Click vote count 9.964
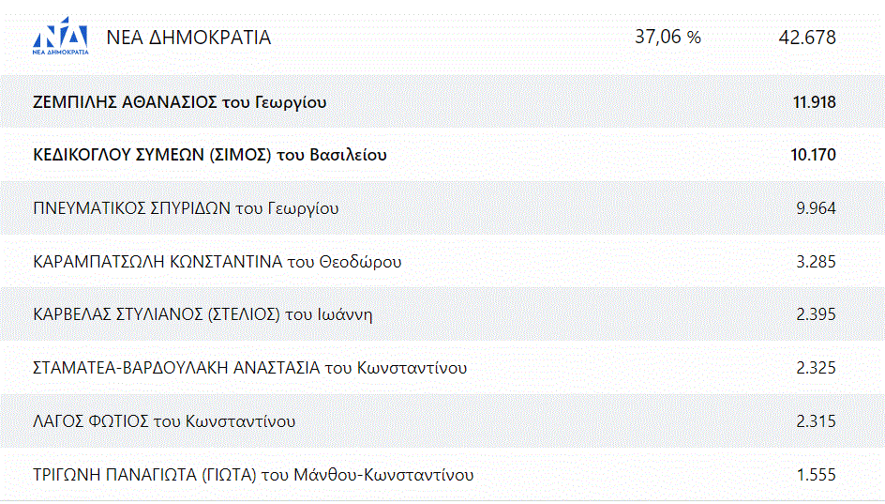The height and width of the screenshot is (504, 885). pos(816,208)
